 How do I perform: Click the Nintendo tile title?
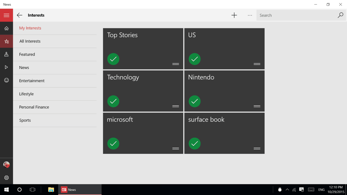click(201, 77)
